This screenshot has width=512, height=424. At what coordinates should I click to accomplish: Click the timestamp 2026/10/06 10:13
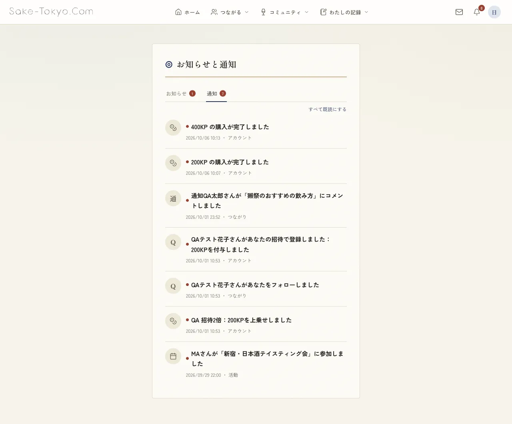coord(203,138)
